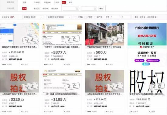Click the 1445 次围观 view count
Viewport: 167px width, 115px height.
pyautogui.click(x=92, y=112)
